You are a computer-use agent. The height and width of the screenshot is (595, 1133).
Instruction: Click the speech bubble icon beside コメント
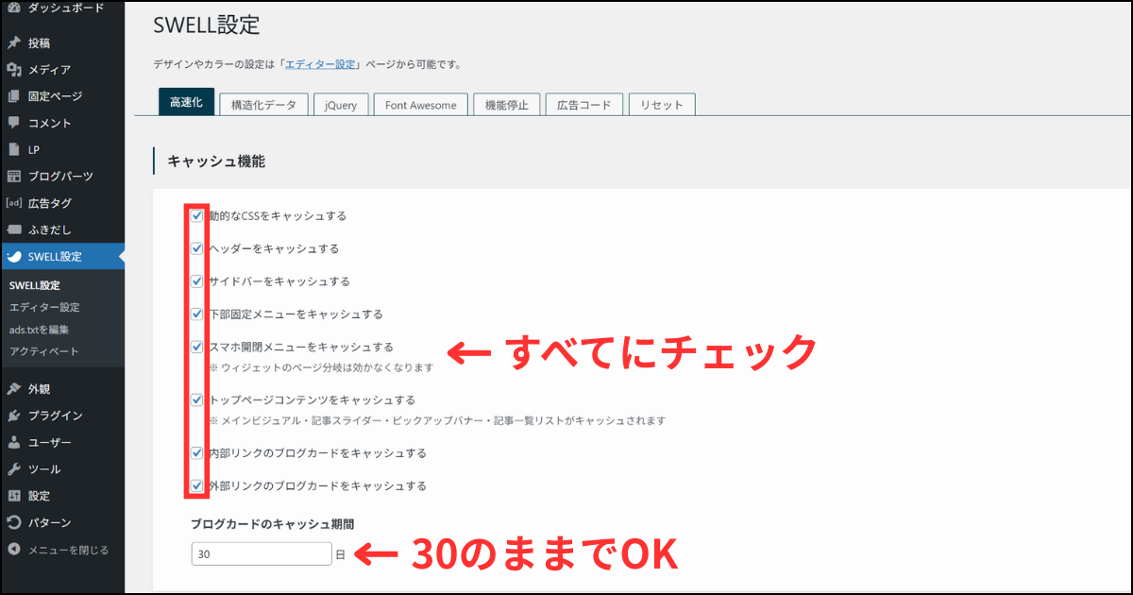[14, 123]
